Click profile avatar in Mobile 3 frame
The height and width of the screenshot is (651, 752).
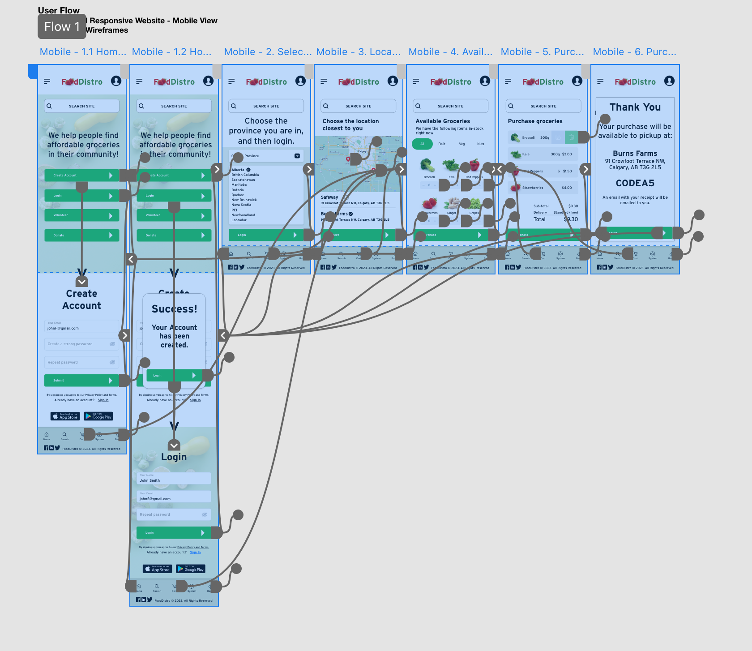(x=393, y=81)
